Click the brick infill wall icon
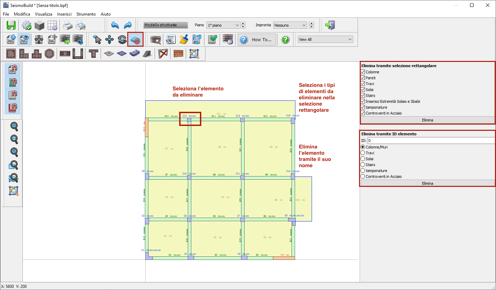Image resolution: width=496 pixels, height=290 pixels. pyautogui.click(x=178, y=54)
